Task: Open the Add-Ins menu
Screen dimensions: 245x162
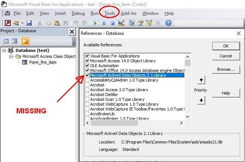Action: pyautogui.click(x=129, y=13)
